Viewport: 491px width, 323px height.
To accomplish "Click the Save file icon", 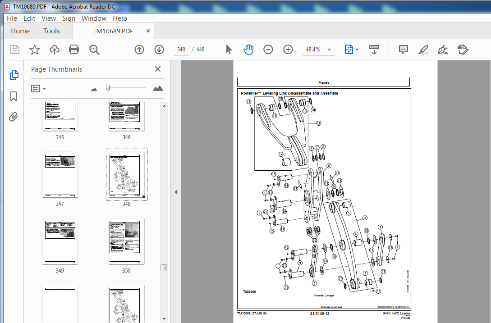I will click(15, 50).
